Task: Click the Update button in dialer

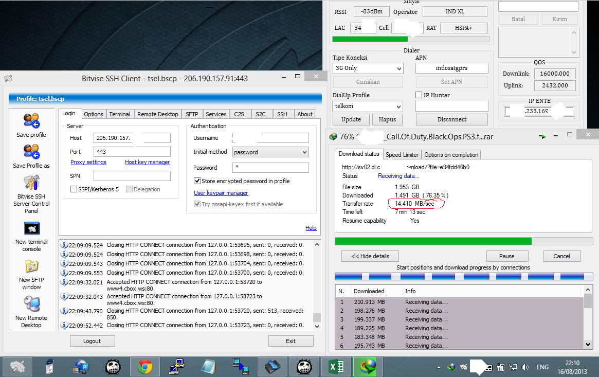Action: [351, 119]
